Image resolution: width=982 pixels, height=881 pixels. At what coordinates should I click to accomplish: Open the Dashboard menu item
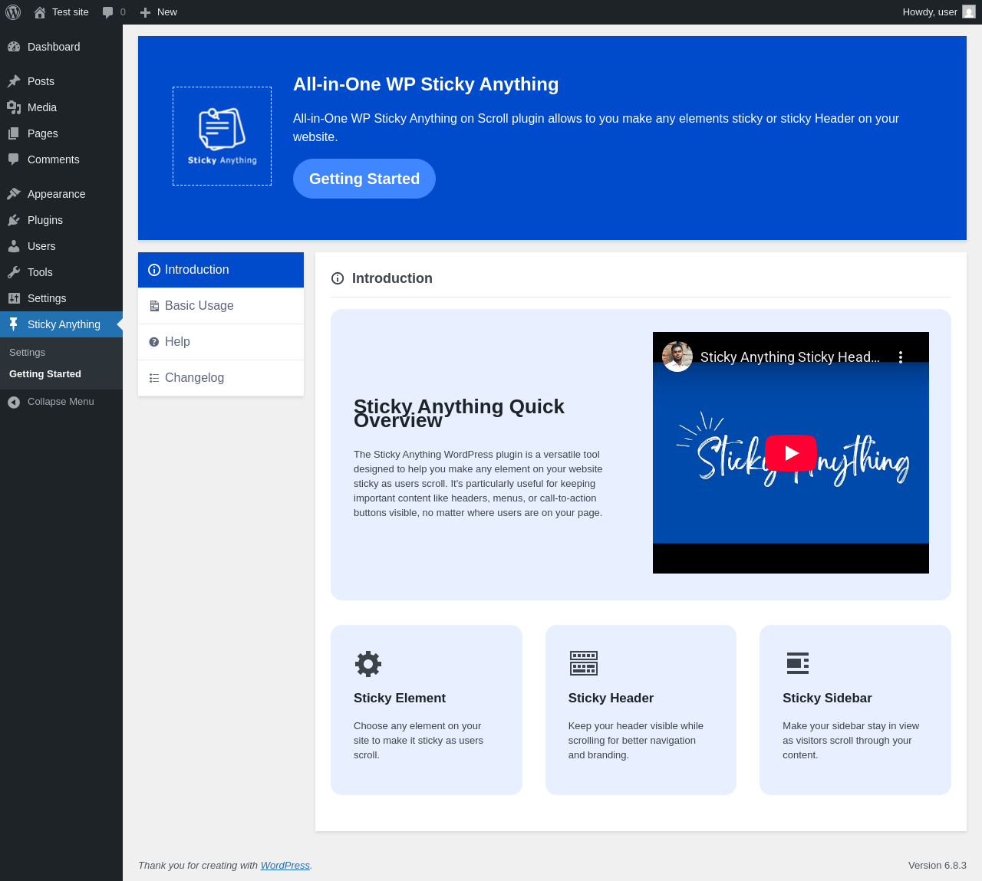click(x=61, y=47)
